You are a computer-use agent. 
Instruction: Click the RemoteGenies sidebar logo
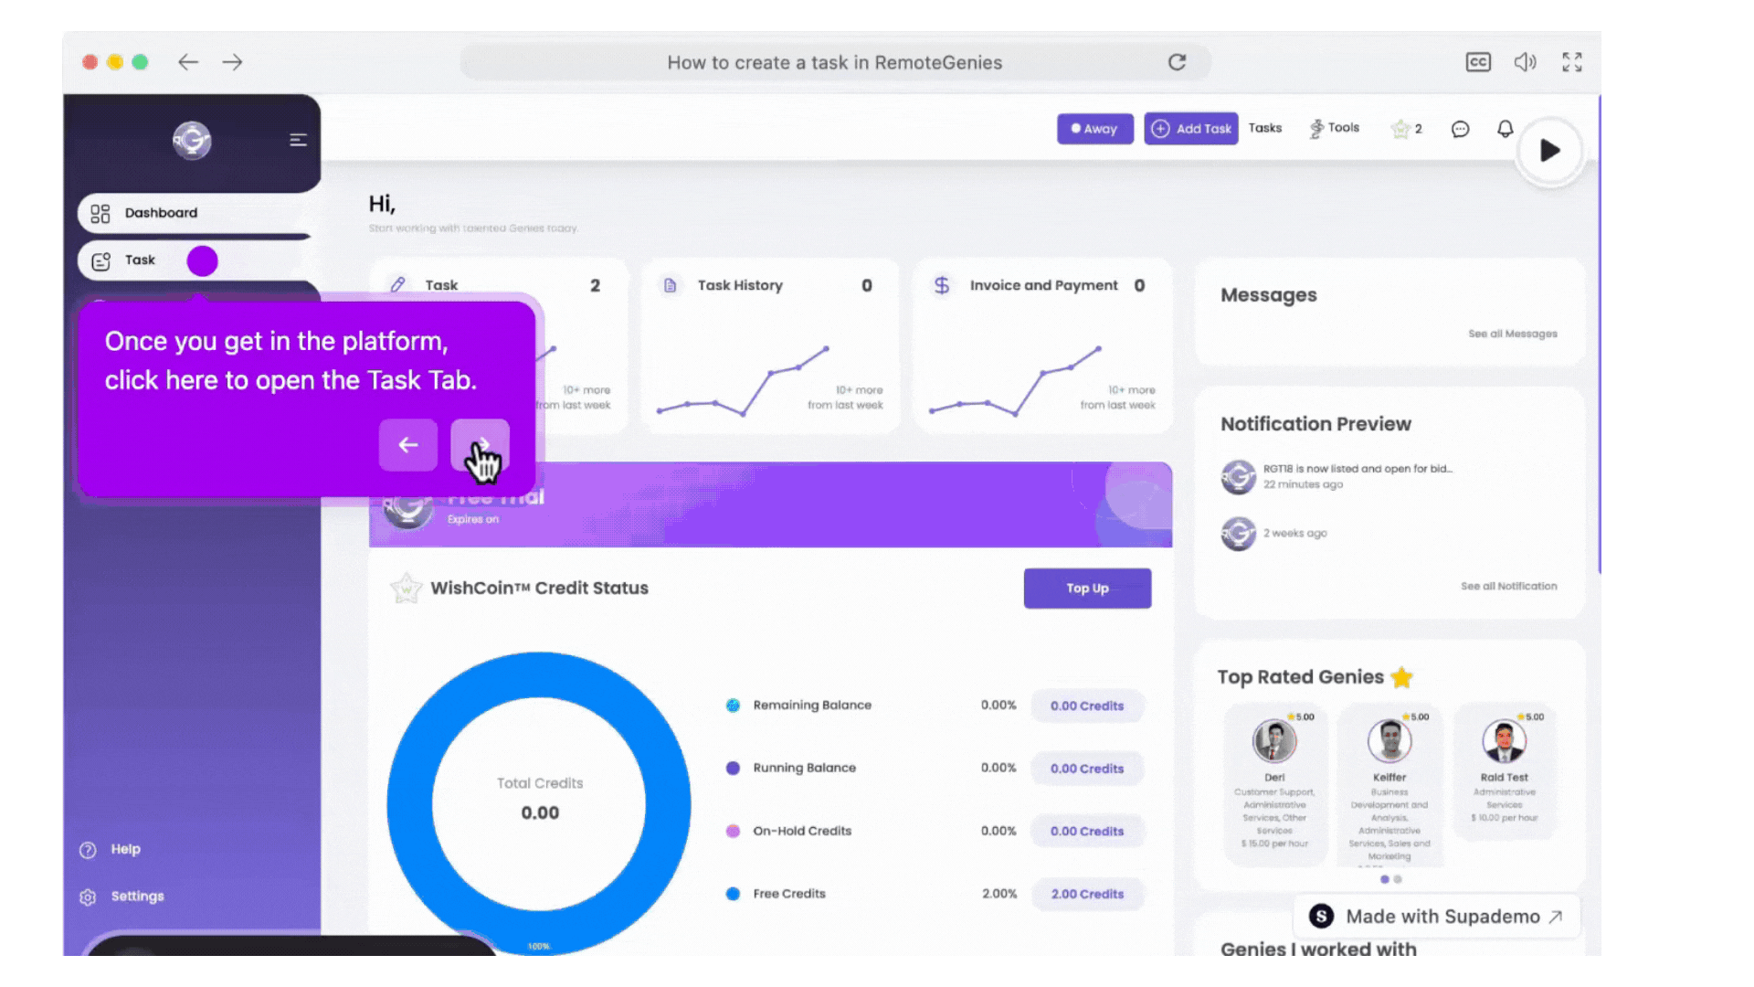click(192, 140)
